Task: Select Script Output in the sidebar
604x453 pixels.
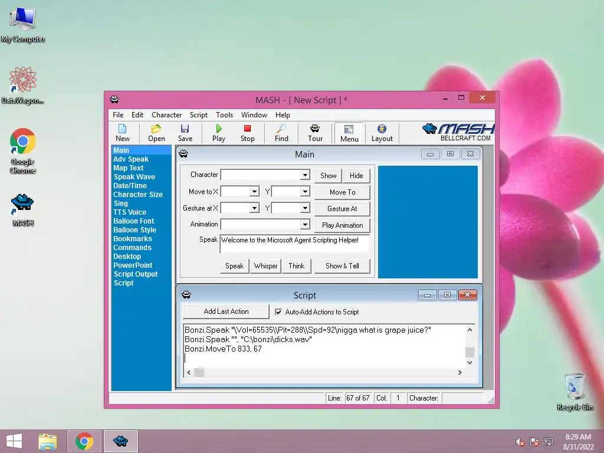Action: (135, 274)
